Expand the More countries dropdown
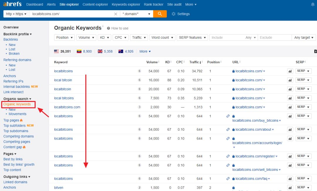The height and width of the screenshot is (191, 317). click(x=145, y=52)
